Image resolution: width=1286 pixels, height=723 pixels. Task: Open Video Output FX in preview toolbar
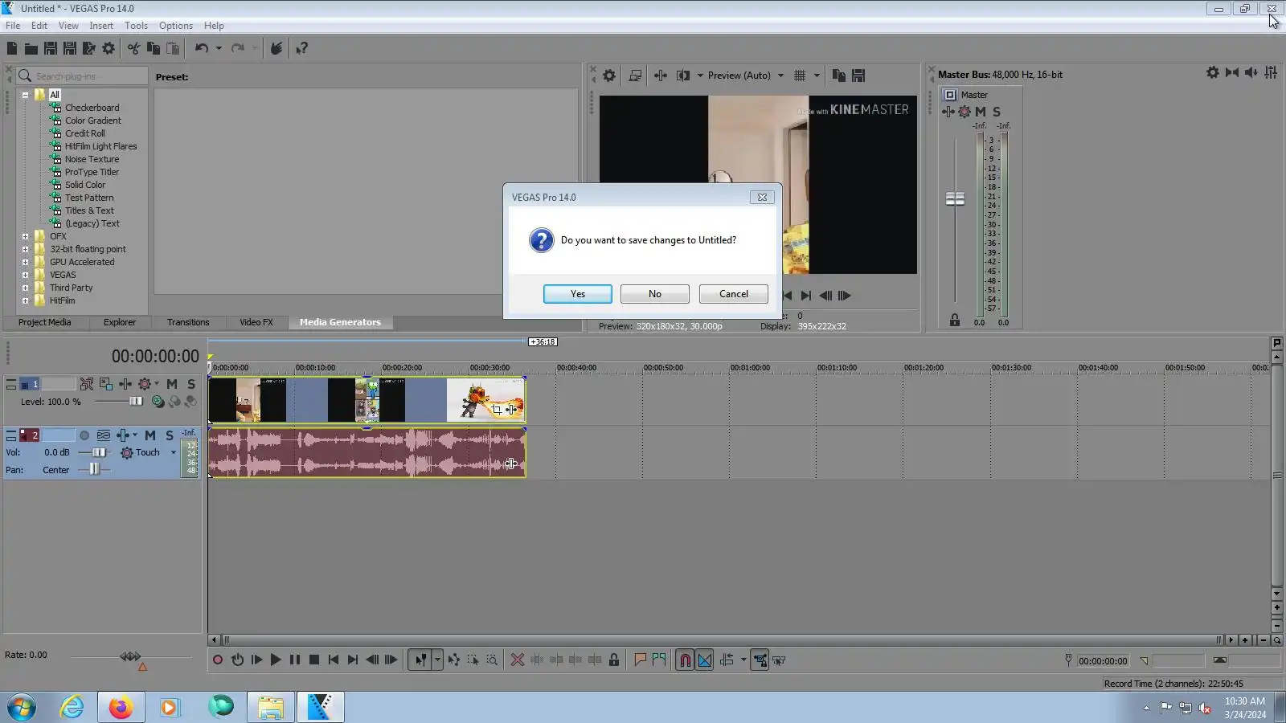point(660,76)
